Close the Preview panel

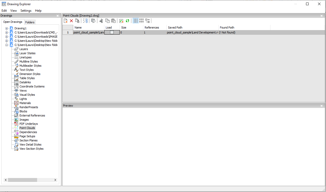[x=322, y=106]
